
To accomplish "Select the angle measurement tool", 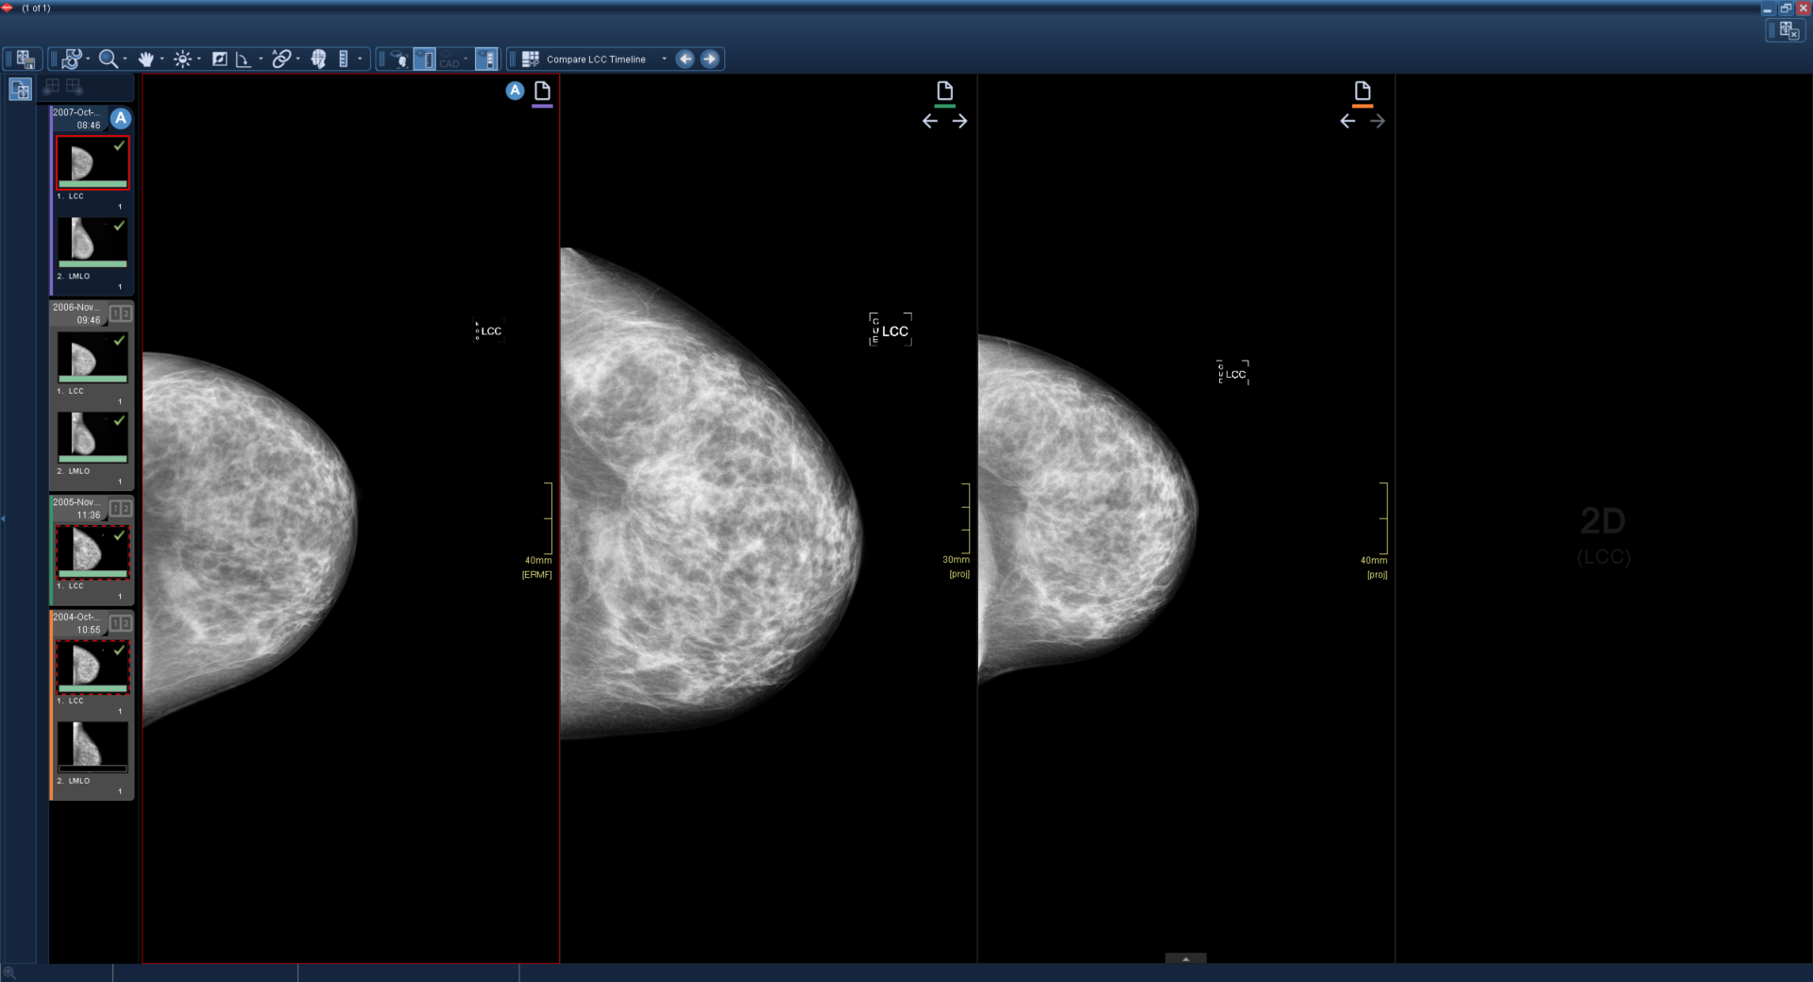I will click(244, 59).
